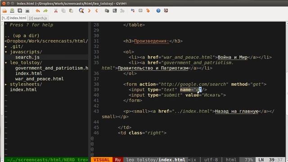The width and height of the screenshot is (288, 162).
Task: Go up a directory in NERDTree
Action: (22, 36)
